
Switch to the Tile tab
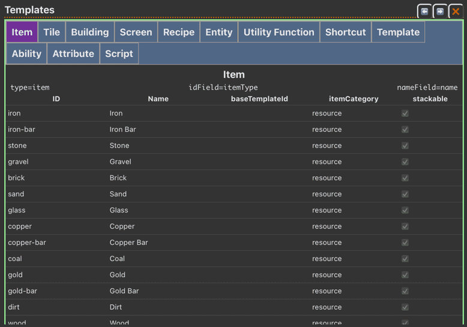[52, 32]
